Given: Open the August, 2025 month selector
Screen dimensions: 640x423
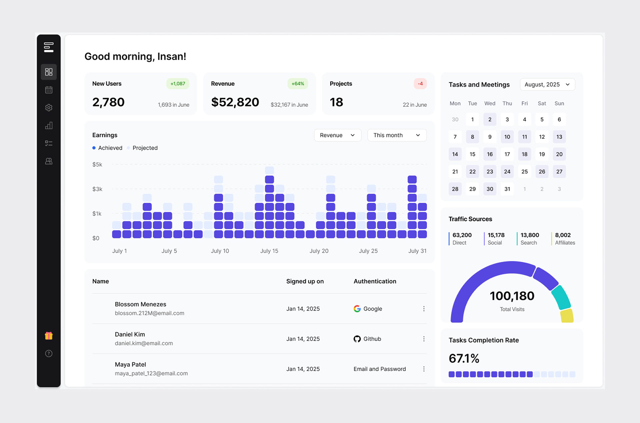Looking at the screenshot, I should point(547,84).
